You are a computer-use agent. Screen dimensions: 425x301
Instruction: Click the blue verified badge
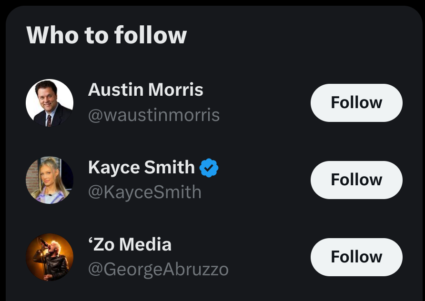click(x=209, y=168)
